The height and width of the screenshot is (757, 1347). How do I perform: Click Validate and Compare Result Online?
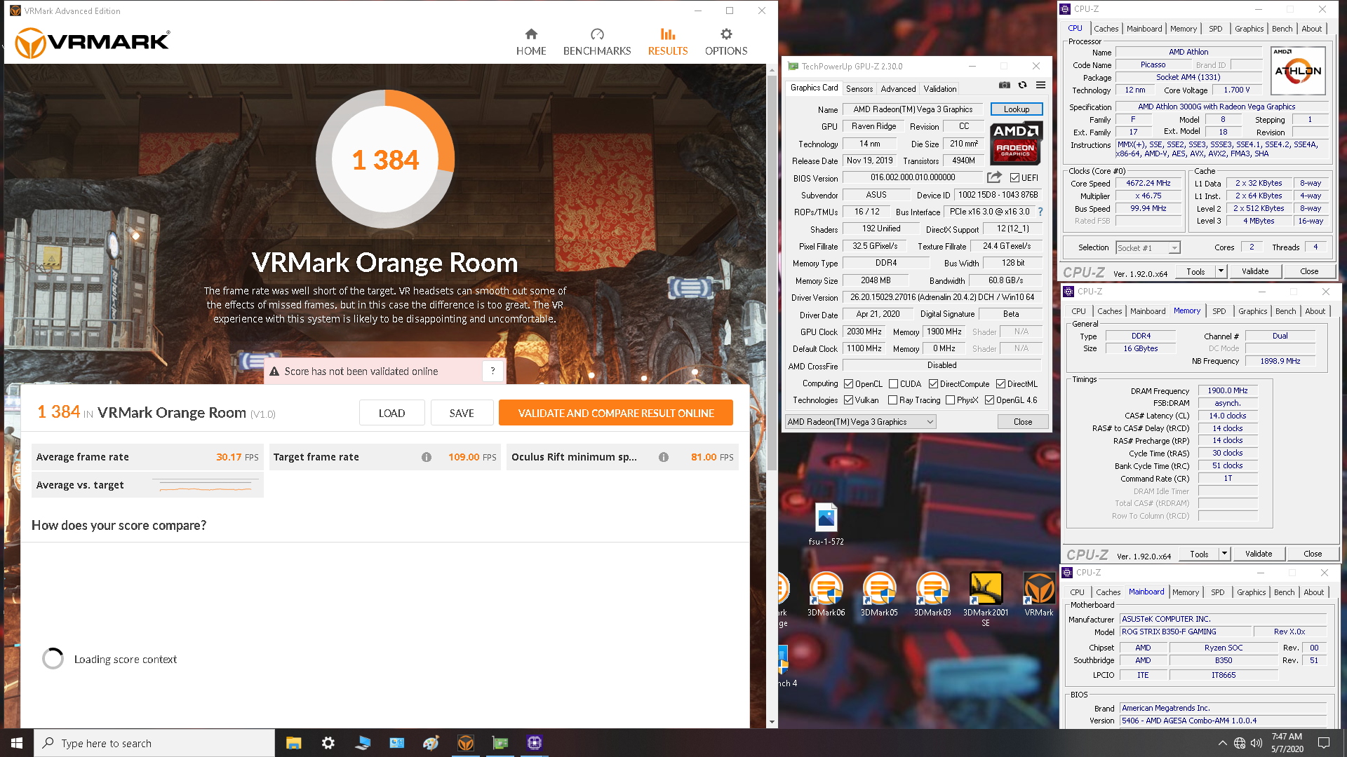pyautogui.click(x=616, y=413)
